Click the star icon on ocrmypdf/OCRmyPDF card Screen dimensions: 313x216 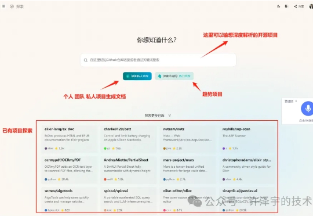pos(59,179)
